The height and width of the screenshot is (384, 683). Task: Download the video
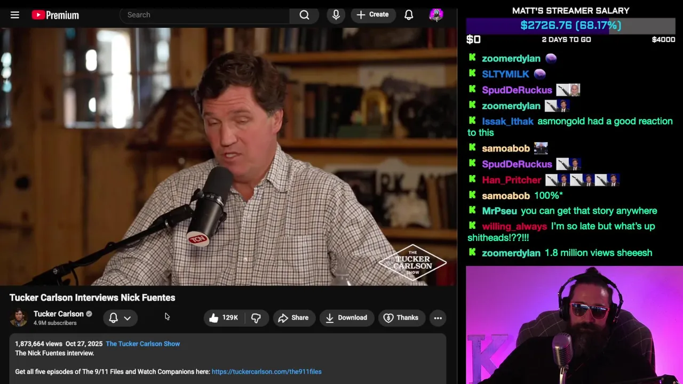346,318
